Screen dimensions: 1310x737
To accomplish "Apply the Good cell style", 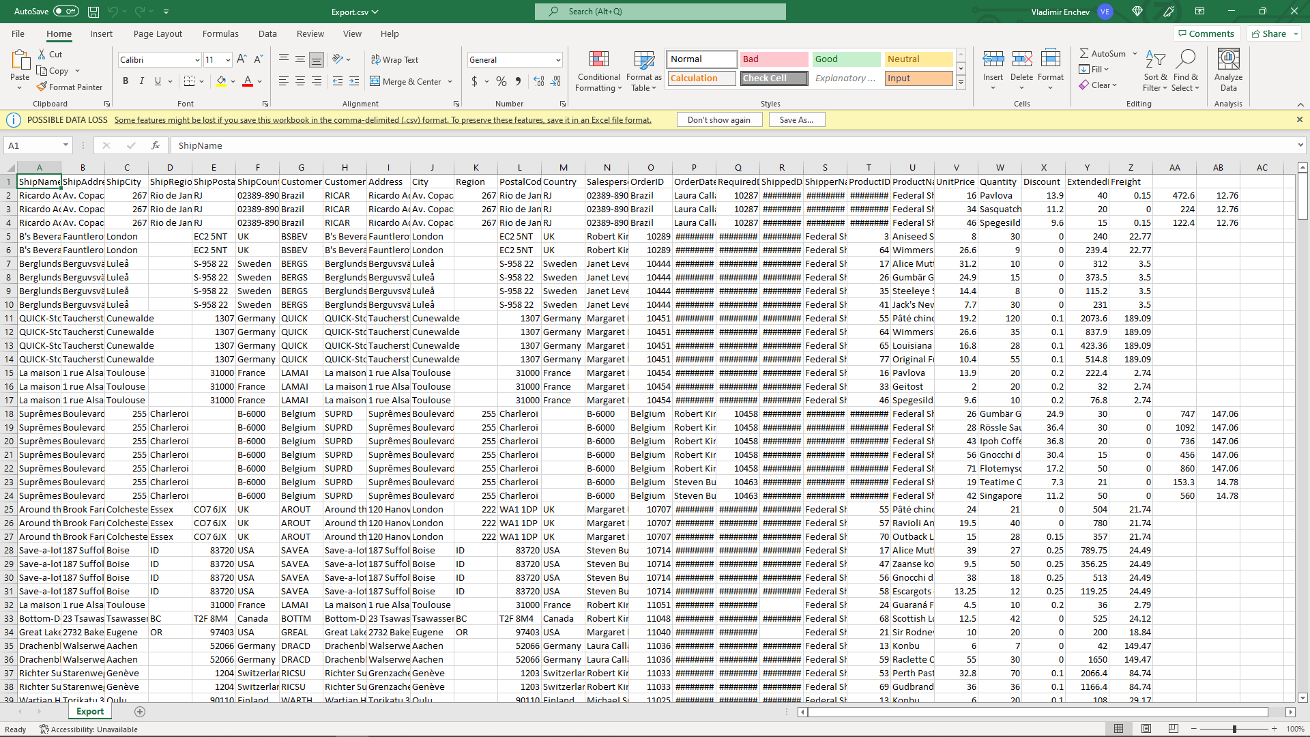I will click(846, 59).
